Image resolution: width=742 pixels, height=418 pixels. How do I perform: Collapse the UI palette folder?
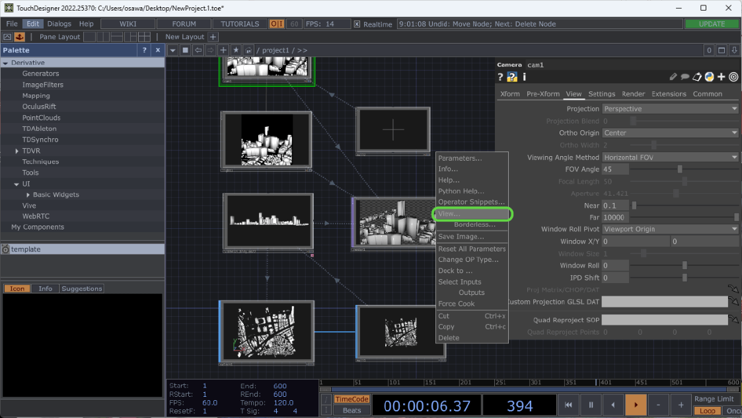click(17, 184)
